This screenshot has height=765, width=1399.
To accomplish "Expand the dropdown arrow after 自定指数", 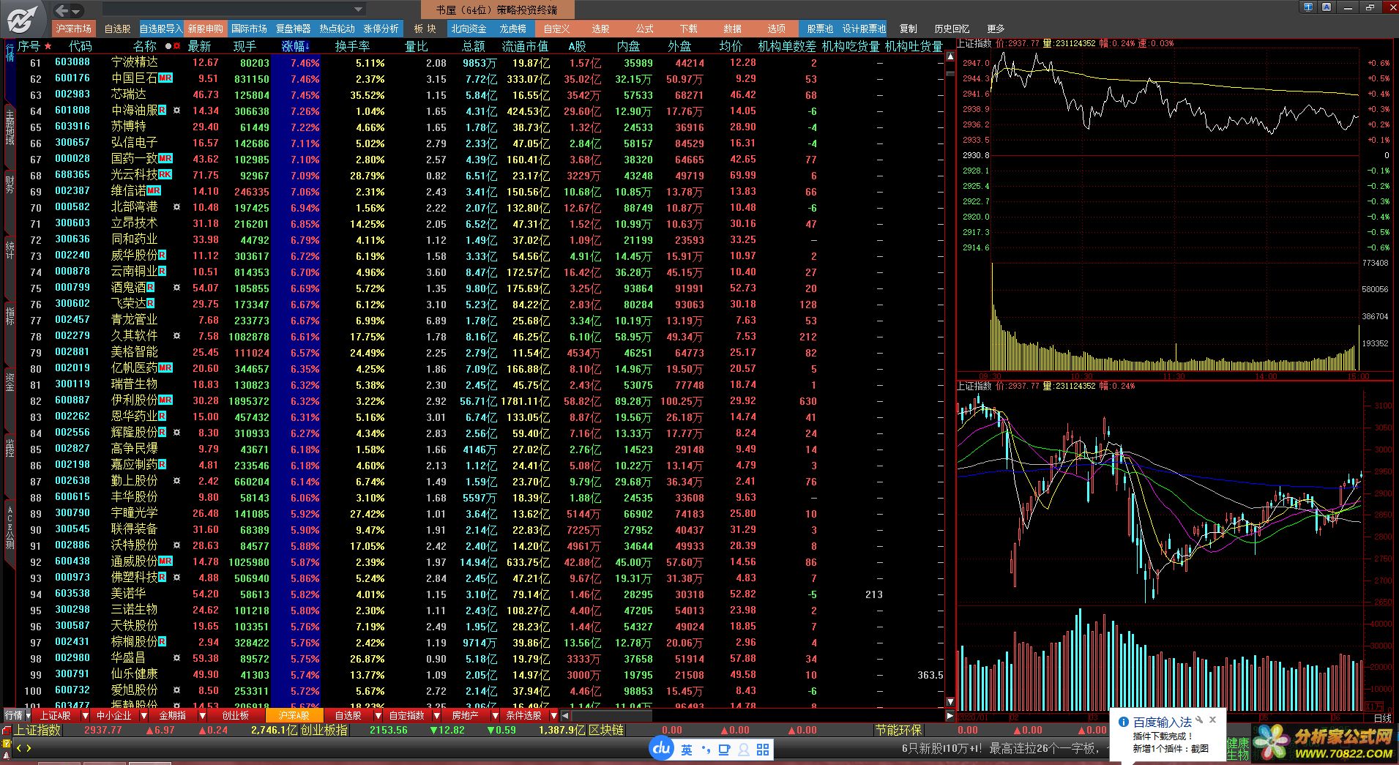I will pyautogui.click(x=436, y=715).
